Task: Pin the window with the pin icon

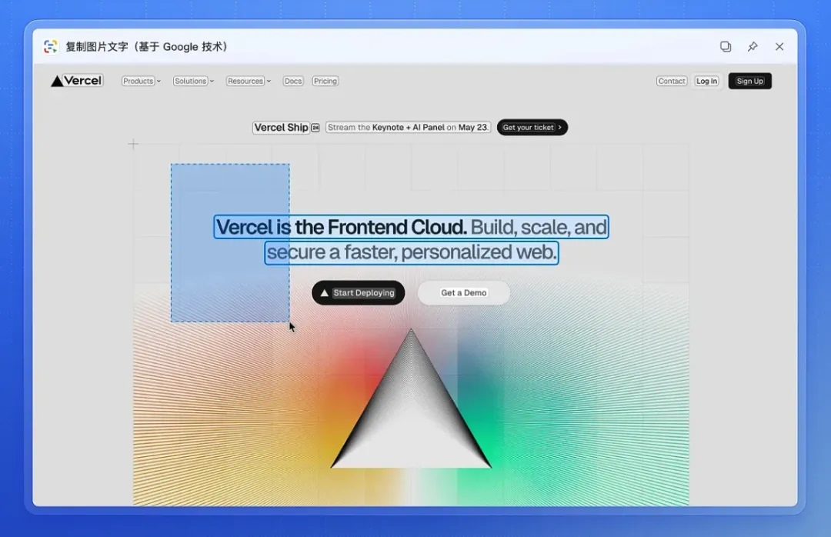Action: pos(753,47)
